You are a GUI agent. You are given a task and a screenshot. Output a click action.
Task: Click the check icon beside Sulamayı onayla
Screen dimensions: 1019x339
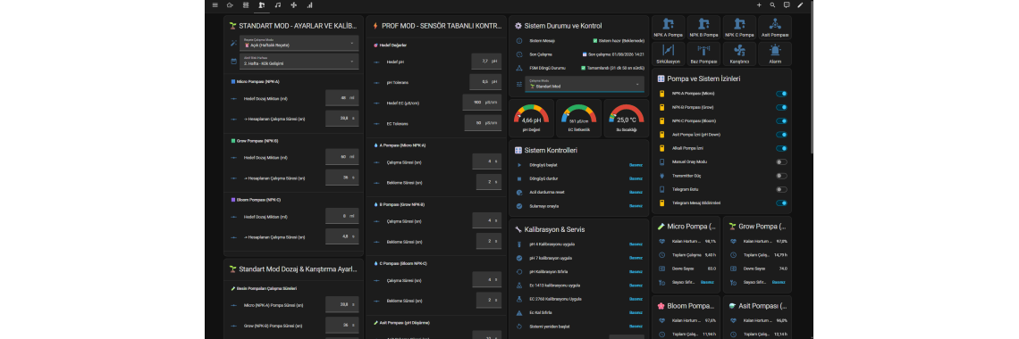[518, 206]
